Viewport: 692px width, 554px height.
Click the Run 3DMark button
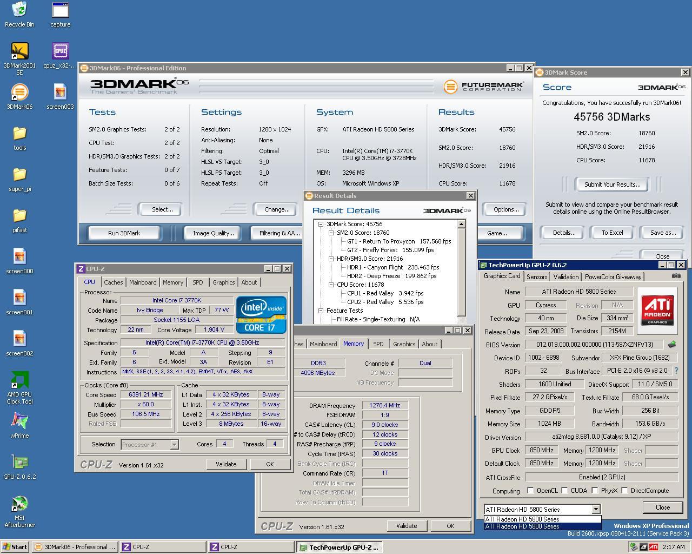click(x=124, y=233)
